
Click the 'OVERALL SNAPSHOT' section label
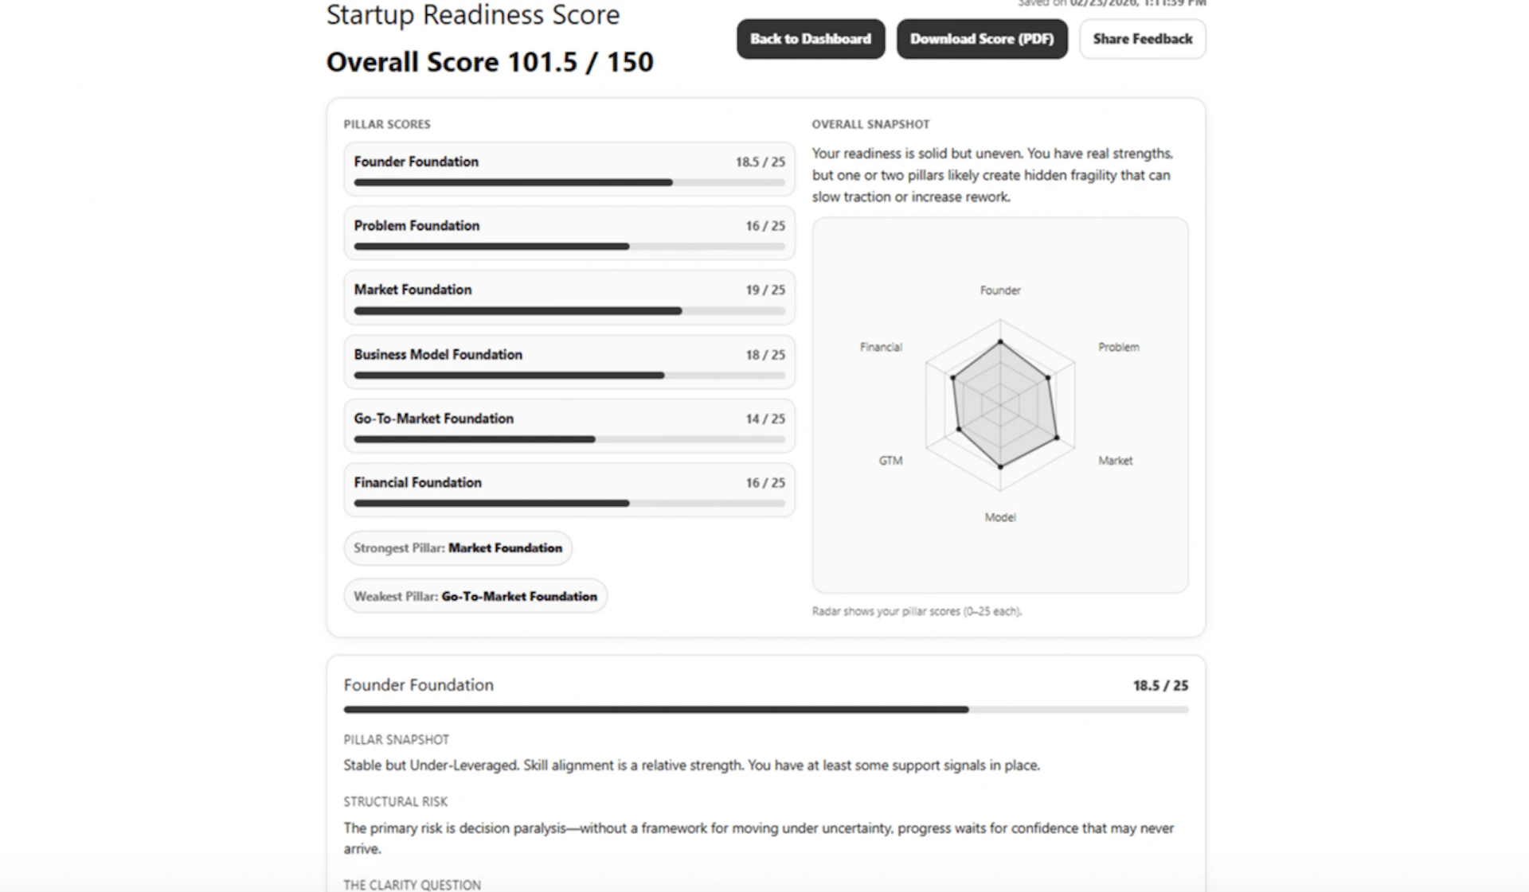[870, 124]
